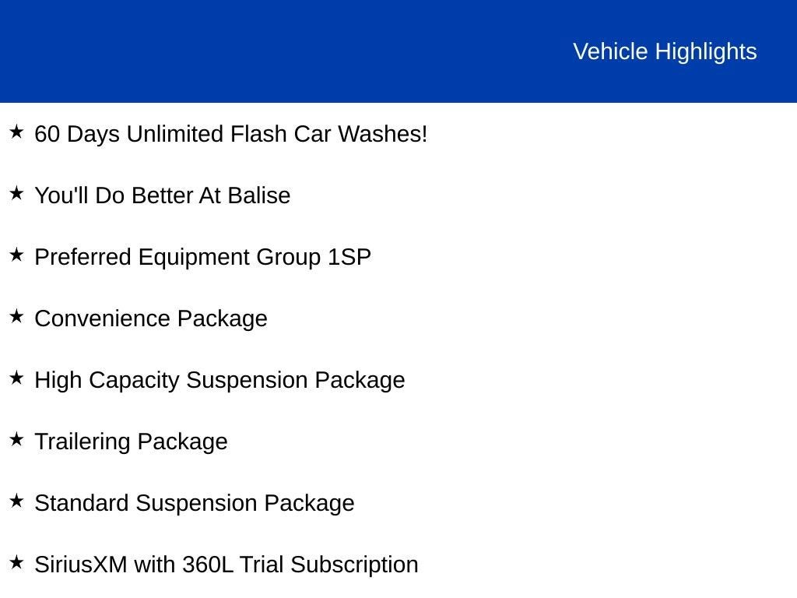
Task: Select the star beside High Capacity Suspension Package
Action: [x=17, y=378]
